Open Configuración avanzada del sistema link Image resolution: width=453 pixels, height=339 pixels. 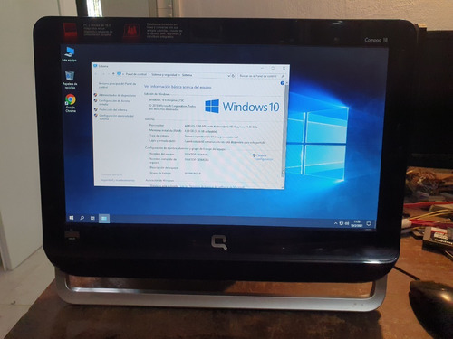coord(116,118)
